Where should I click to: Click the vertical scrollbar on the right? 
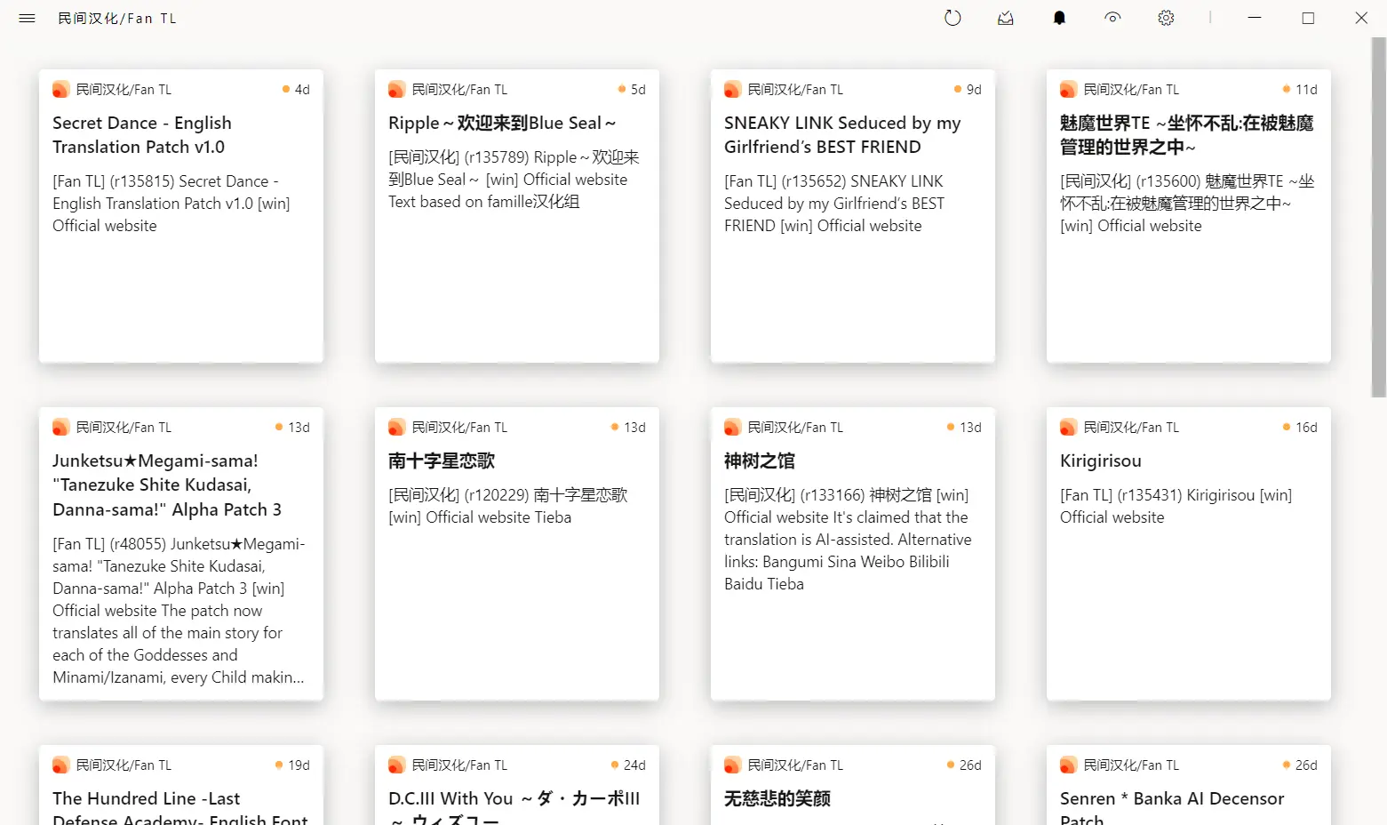1378,218
